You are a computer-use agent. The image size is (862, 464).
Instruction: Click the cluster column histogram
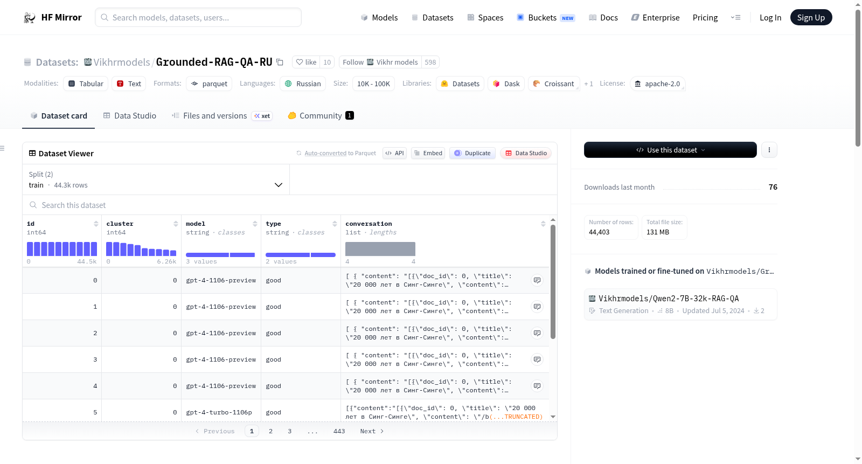(x=141, y=249)
